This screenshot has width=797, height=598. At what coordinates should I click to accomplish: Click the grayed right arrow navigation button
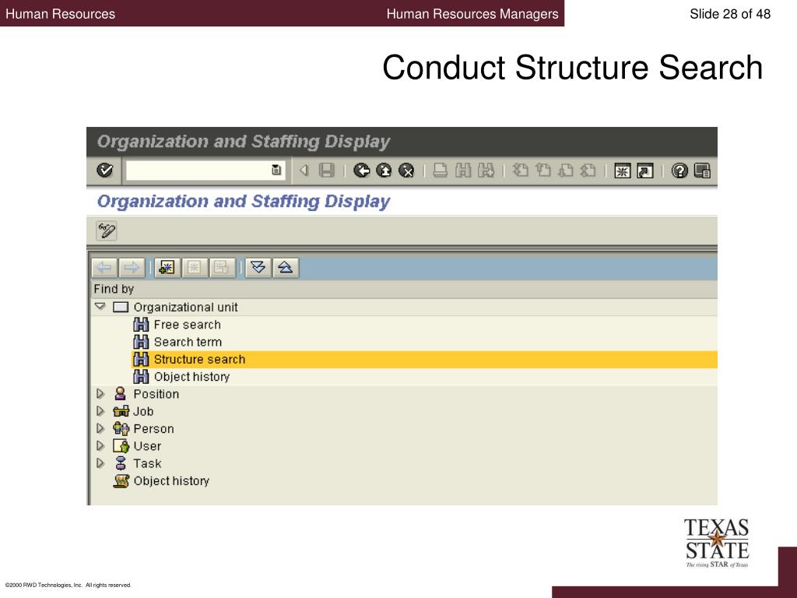tap(132, 268)
